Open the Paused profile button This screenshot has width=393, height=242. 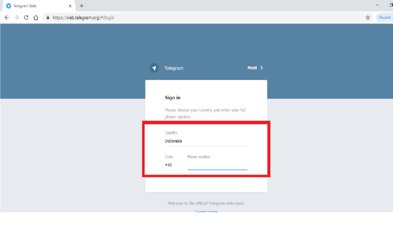(385, 18)
